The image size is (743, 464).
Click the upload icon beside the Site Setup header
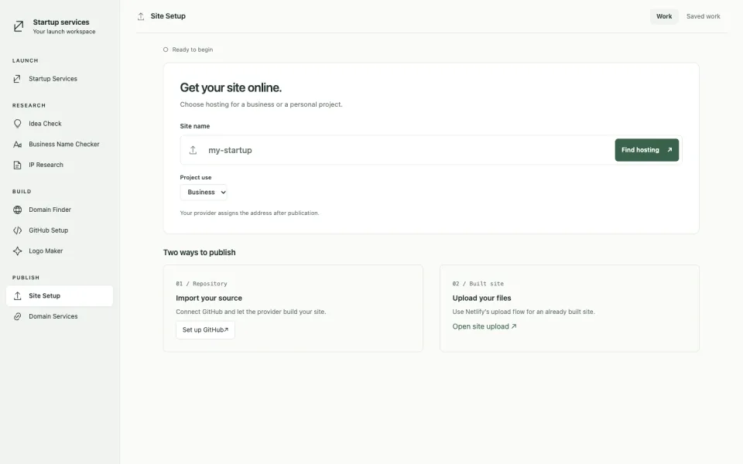click(x=141, y=16)
